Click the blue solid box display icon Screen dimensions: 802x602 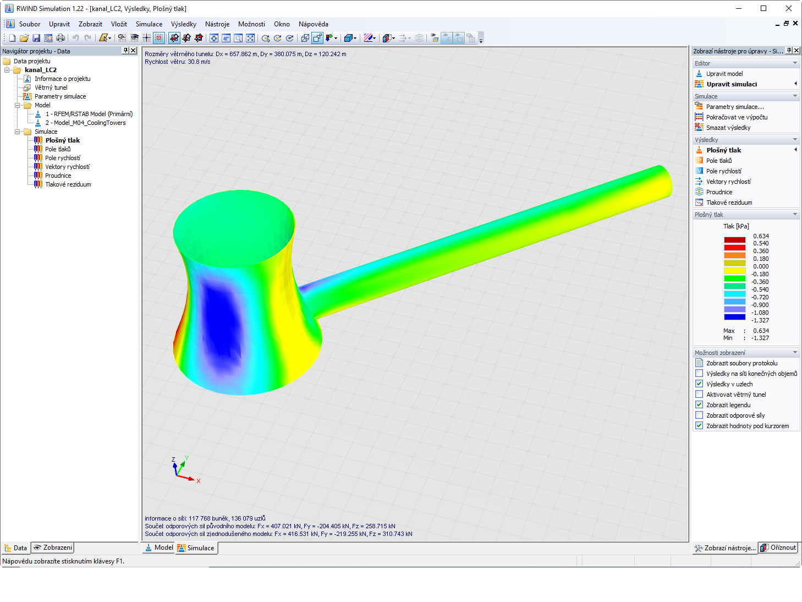coord(348,38)
